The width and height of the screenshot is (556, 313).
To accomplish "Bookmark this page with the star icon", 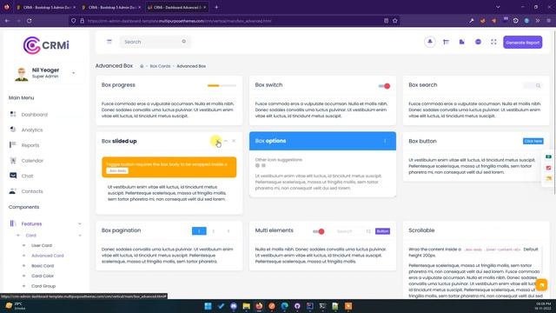I will [x=395, y=21].
